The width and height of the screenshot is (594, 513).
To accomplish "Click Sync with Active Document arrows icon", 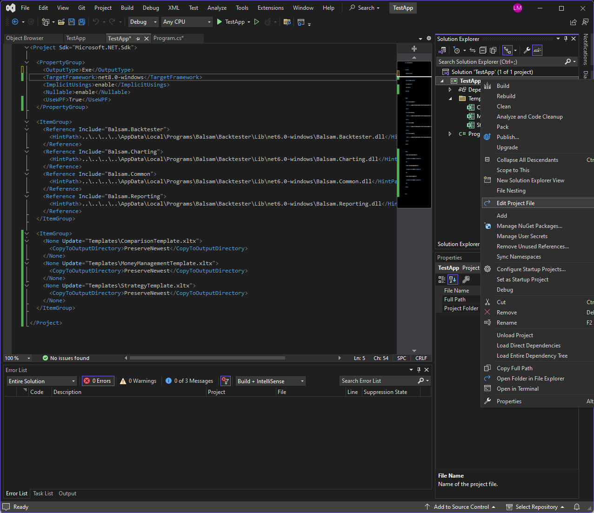I will [x=473, y=50].
